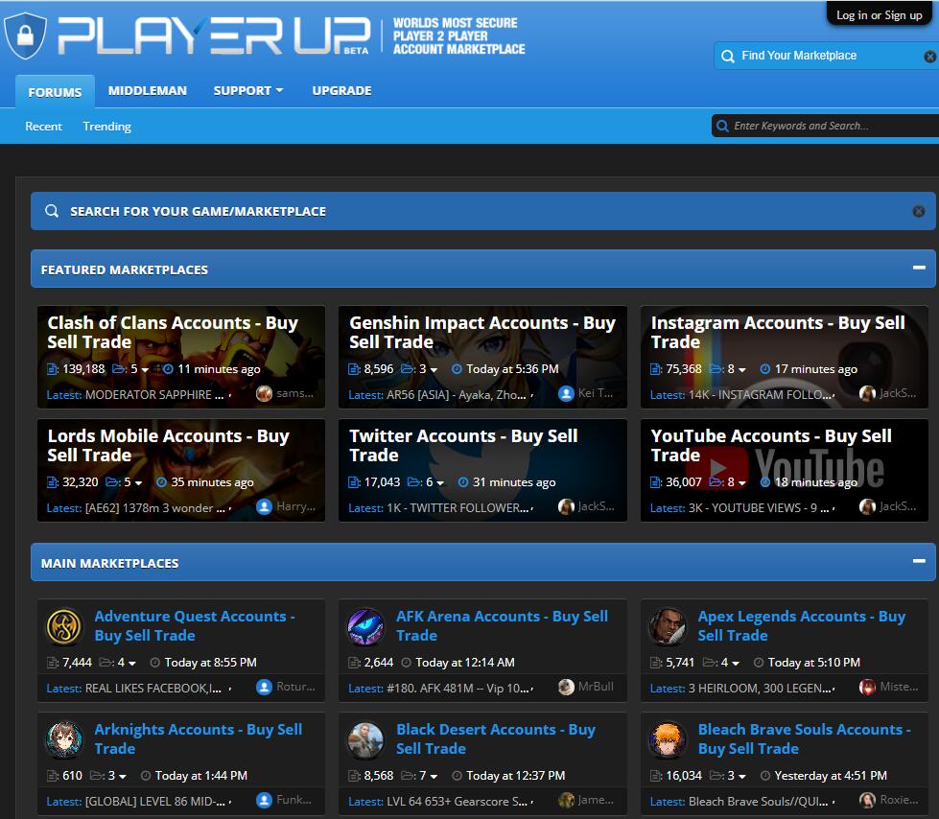This screenshot has width=939, height=819.
Task: Dismiss the game/marketplace search bar
Action: 918,211
